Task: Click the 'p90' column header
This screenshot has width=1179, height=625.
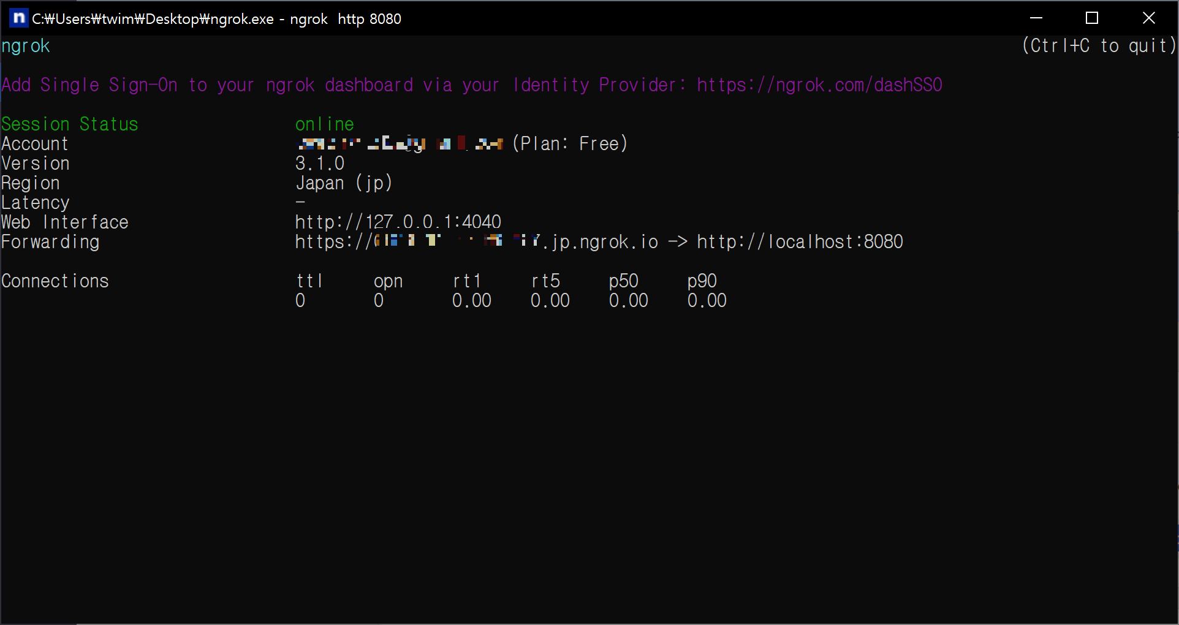Action: coord(702,281)
